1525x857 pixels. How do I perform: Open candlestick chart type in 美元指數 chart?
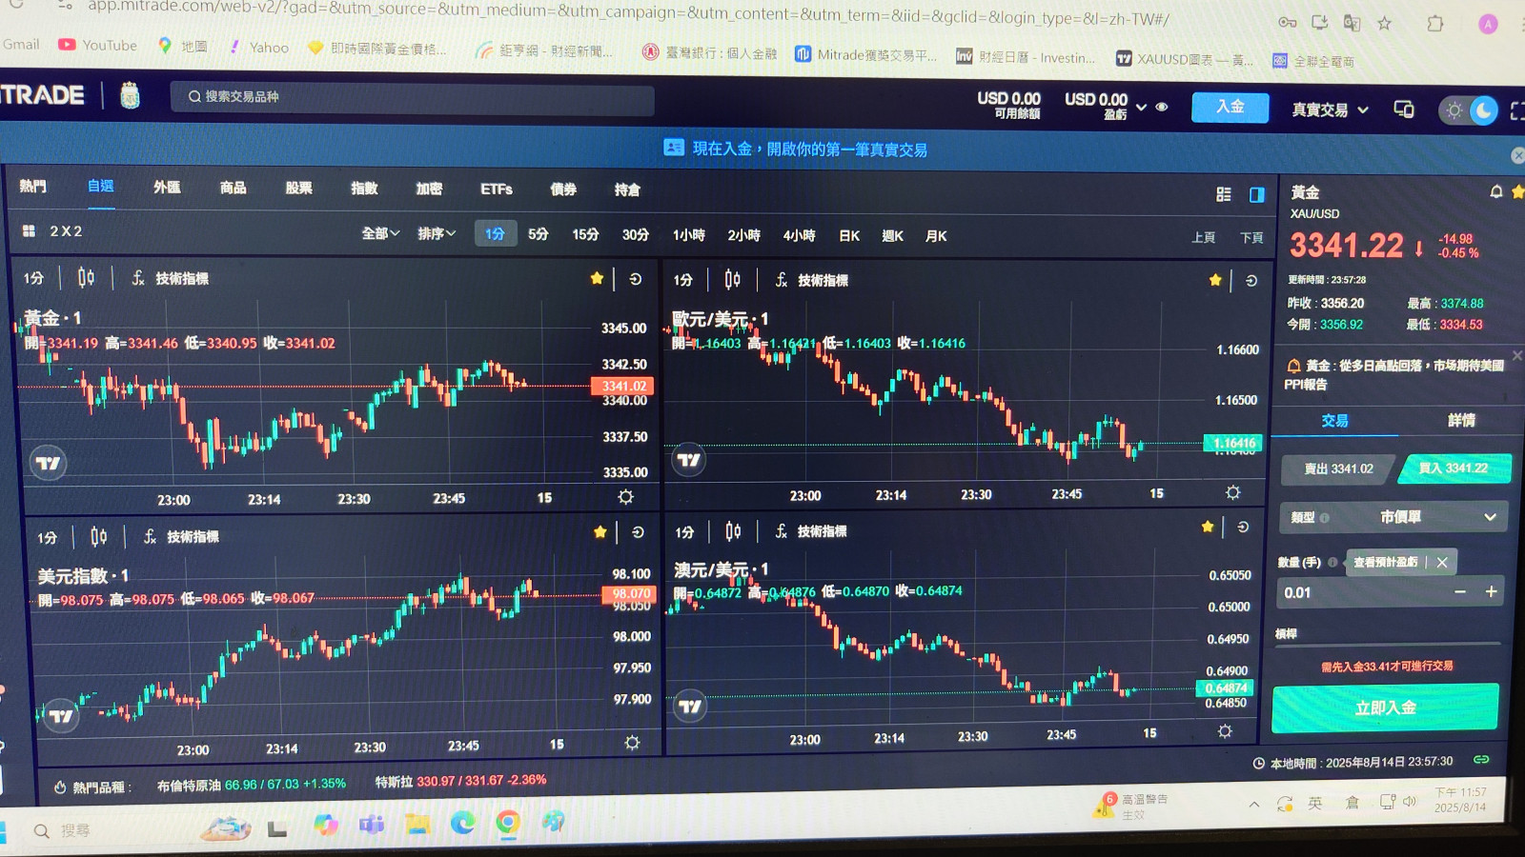tap(98, 537)
